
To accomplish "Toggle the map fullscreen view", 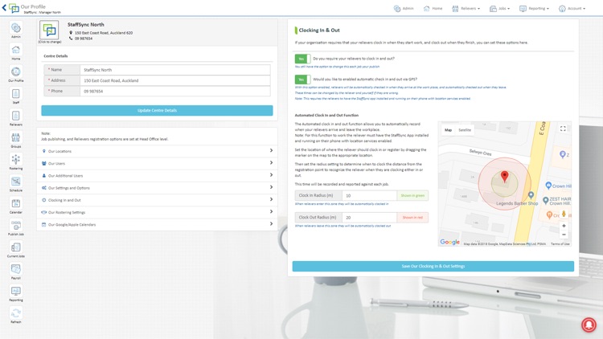I will 563,129.
